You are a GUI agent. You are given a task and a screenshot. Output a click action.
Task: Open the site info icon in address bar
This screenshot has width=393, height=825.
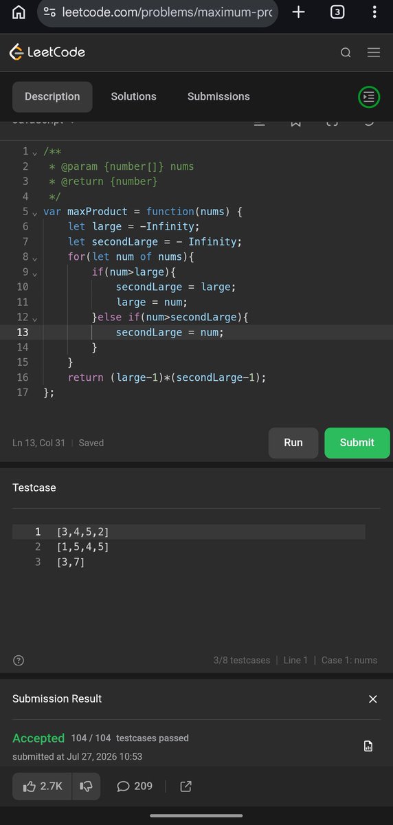point(49,12)
